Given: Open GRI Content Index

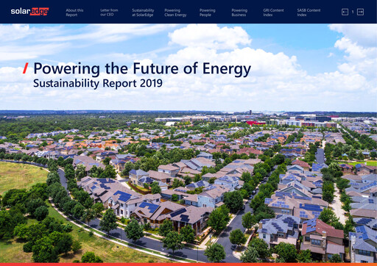Looking at the screenshot, I should coord(273,12).
